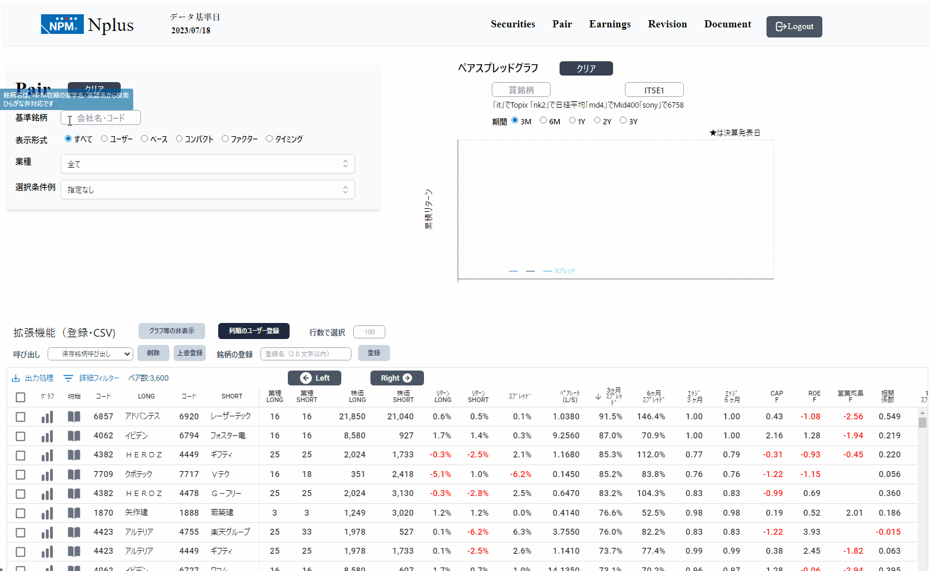Viewport: 930px width, 571px height.
Task: Click the 基準銘柄 company name input field
Action: pos(101,118)
